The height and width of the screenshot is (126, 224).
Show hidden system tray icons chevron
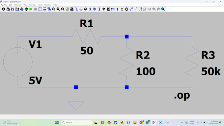(x=182, y=123)
